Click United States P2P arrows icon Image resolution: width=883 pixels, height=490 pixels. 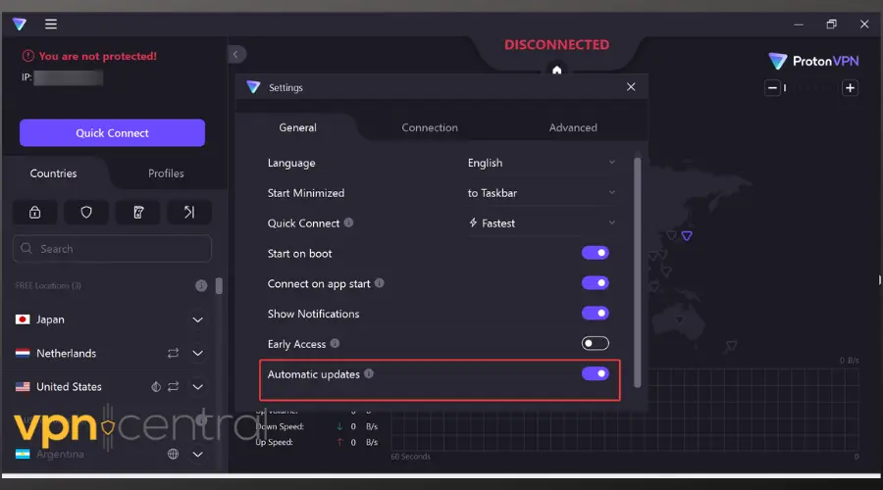173,387
